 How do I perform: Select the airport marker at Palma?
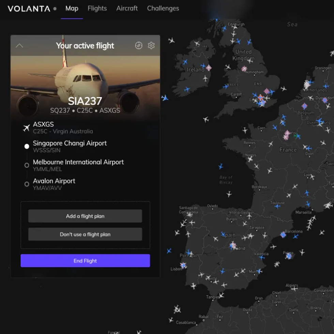[289, 256]
